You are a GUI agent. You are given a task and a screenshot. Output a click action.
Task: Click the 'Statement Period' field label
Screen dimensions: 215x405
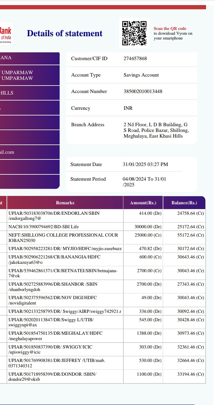click(x=88, y=179)
